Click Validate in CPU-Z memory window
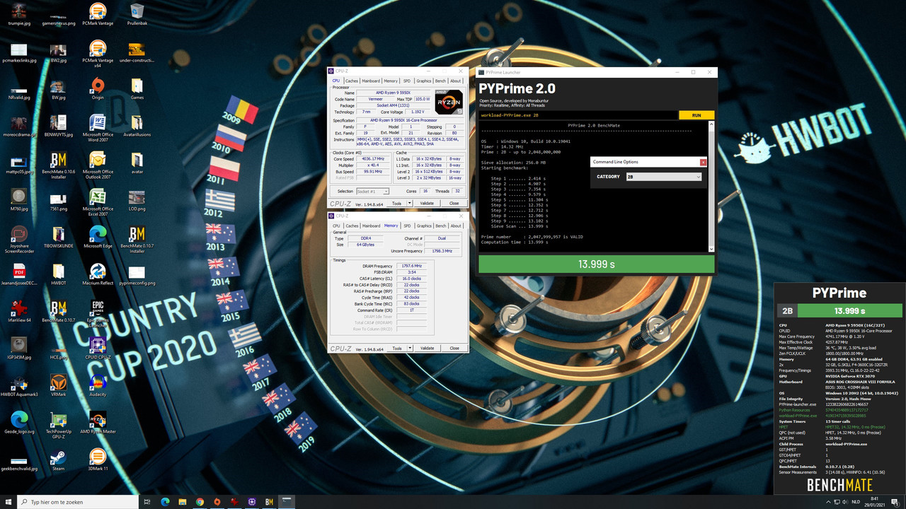Image resolution: width=906 pixels, height=509 pixels. click(427, 348)
